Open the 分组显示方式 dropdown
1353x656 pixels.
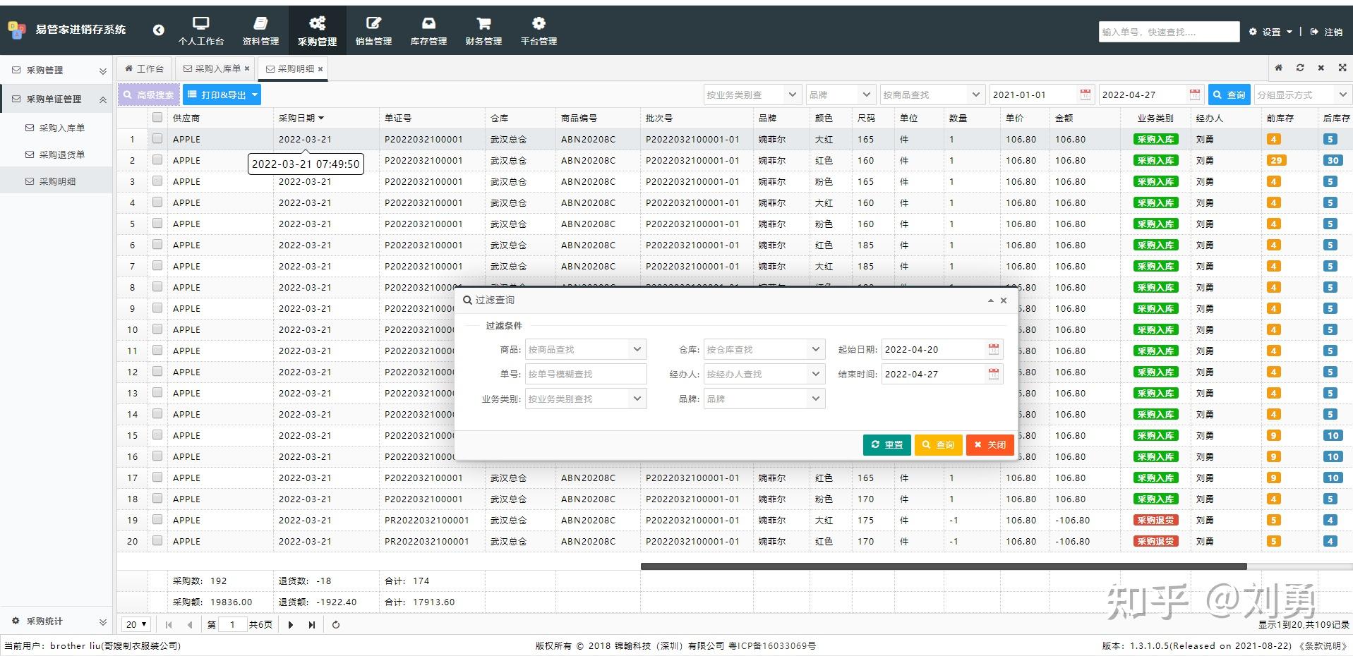pyautogui.click(x=1302, y=94)
